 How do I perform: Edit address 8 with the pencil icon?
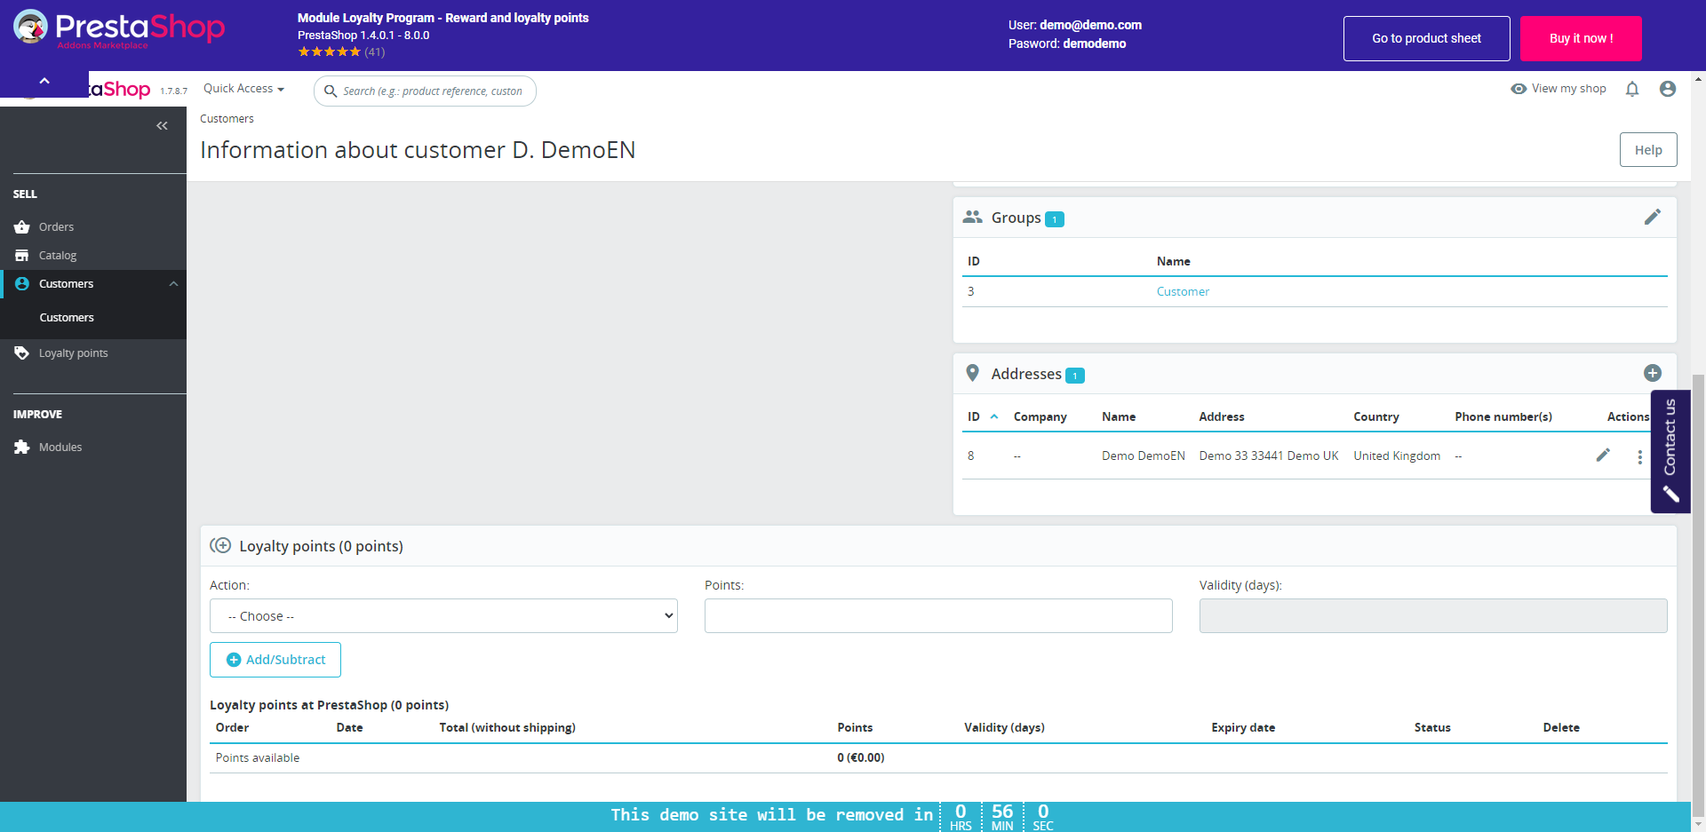1603,456
